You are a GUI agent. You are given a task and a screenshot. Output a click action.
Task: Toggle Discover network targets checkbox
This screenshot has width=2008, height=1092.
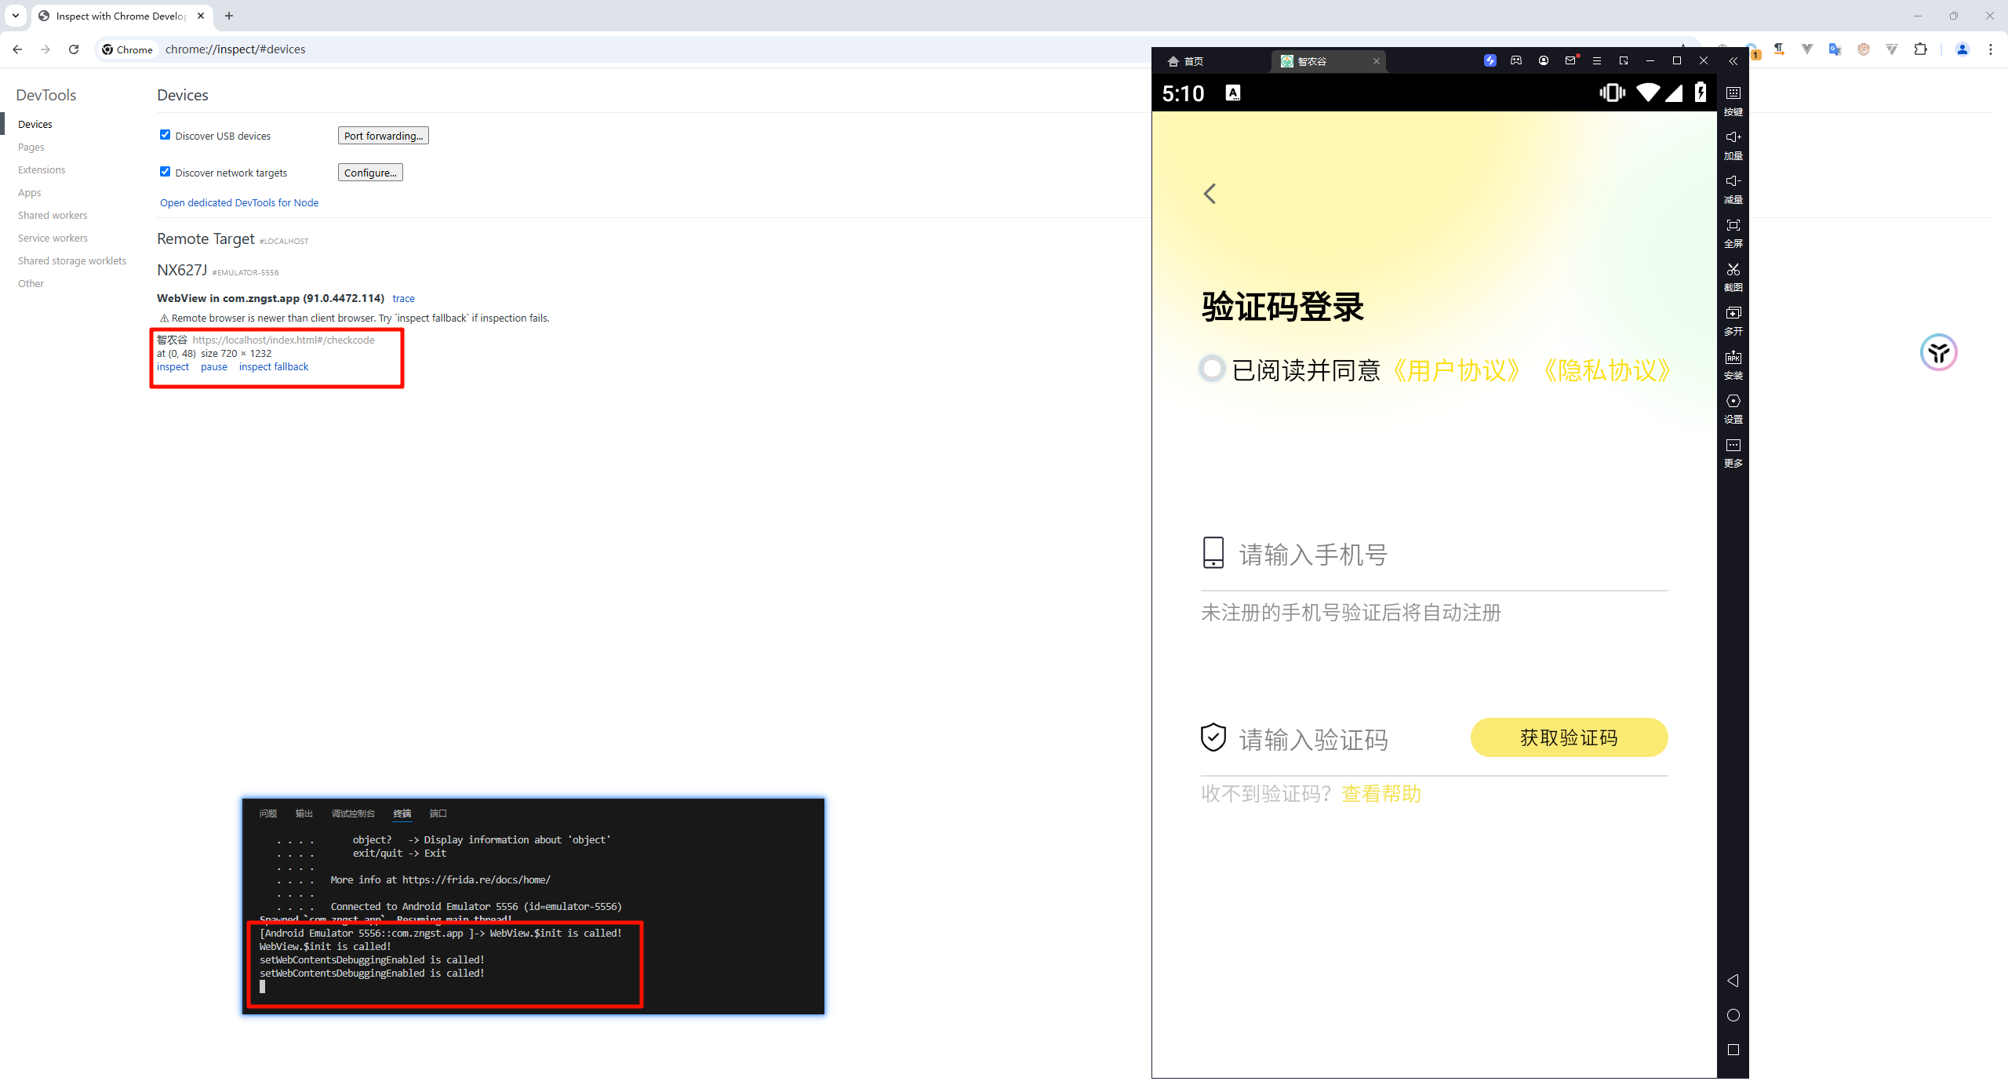click(165, 172)
